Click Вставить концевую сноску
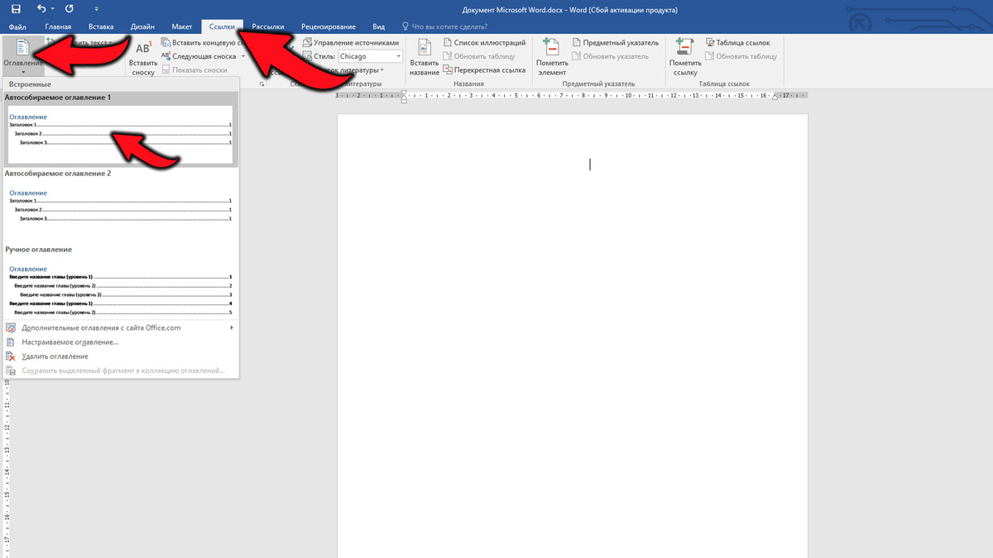Viewport: 993px width, 558px height. [202, 42]
